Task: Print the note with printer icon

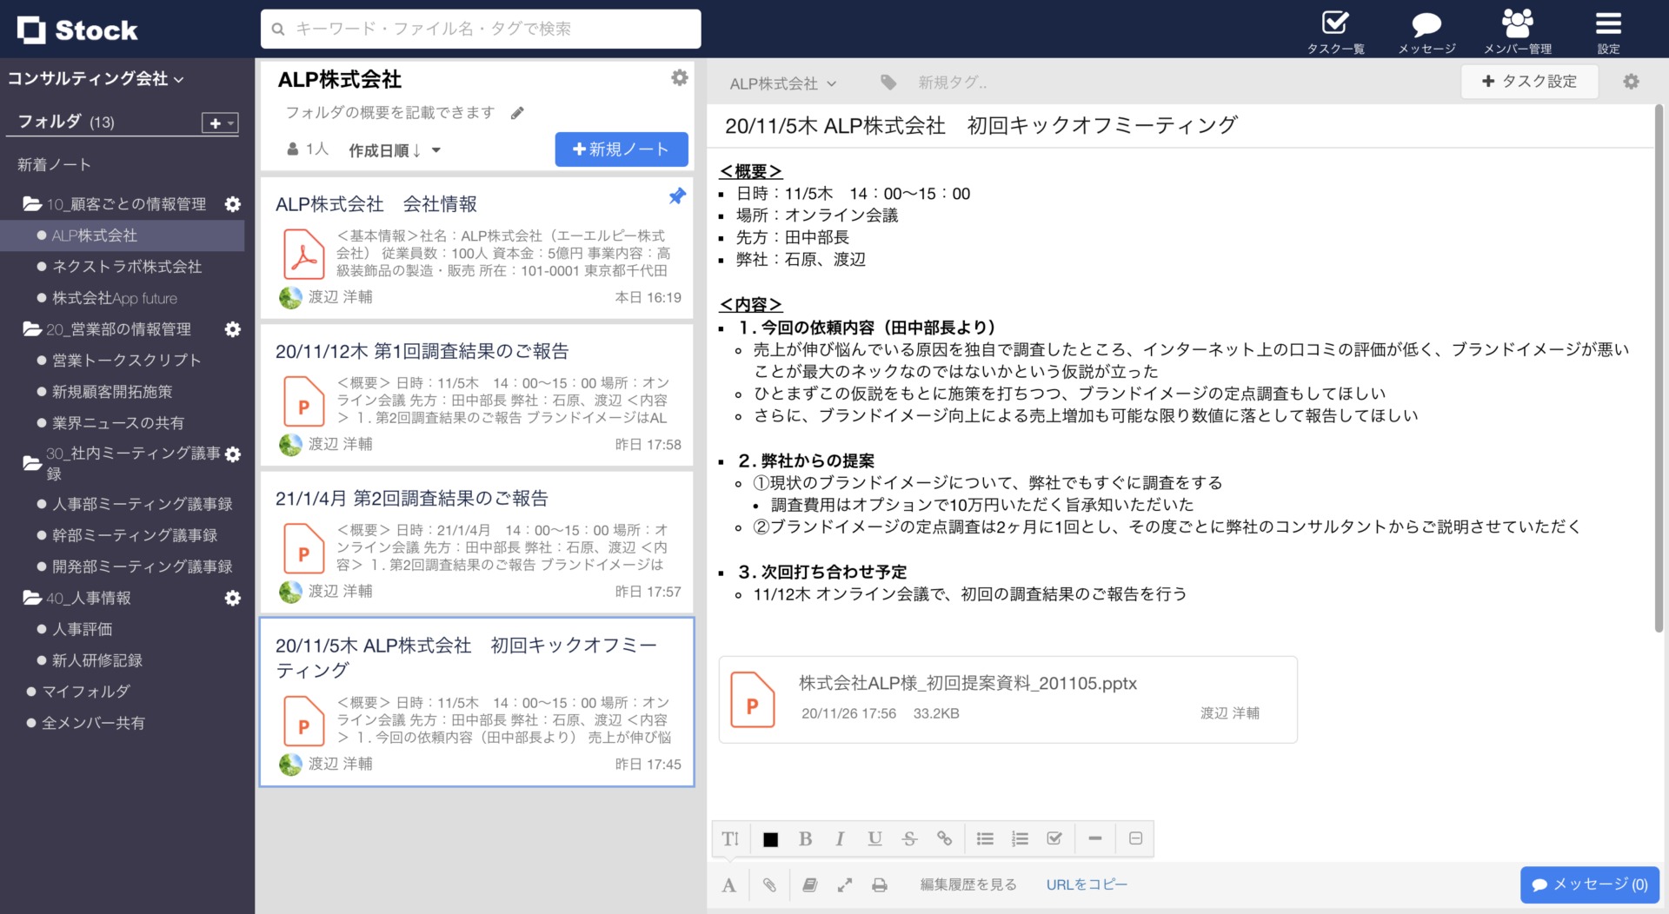Action: tap(880, 884)
